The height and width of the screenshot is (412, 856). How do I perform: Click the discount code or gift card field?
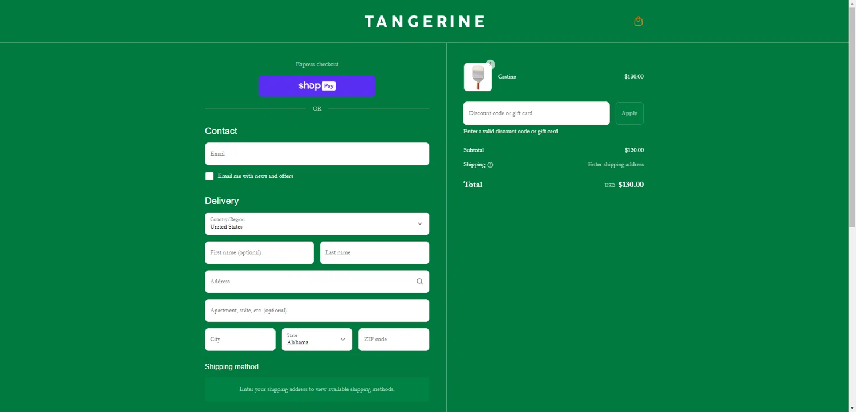click(536, 113)
